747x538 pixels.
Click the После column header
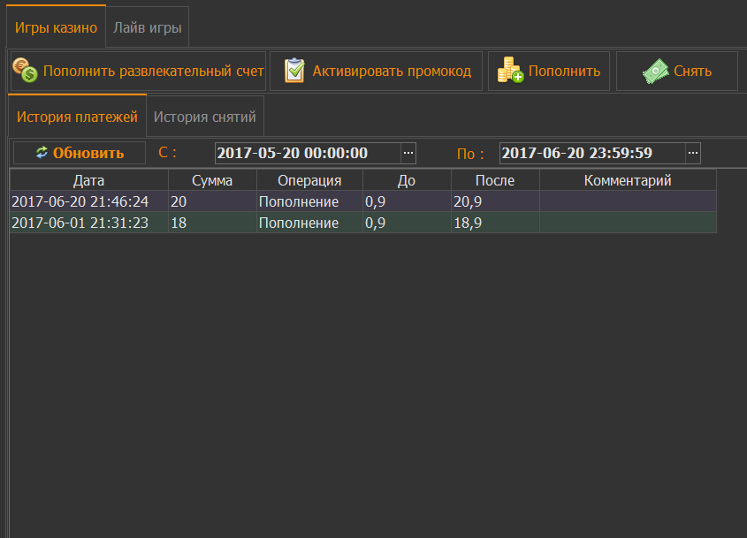(495, 180)
